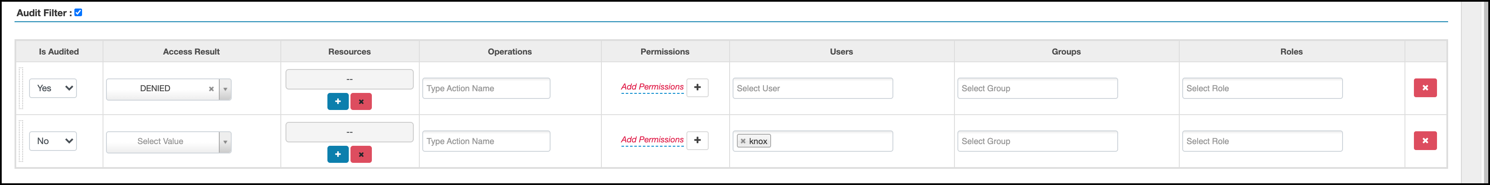Toggle the Audit Filter checkbox
The width and height of the screenshot is (1490, 185).
[78, 12]
